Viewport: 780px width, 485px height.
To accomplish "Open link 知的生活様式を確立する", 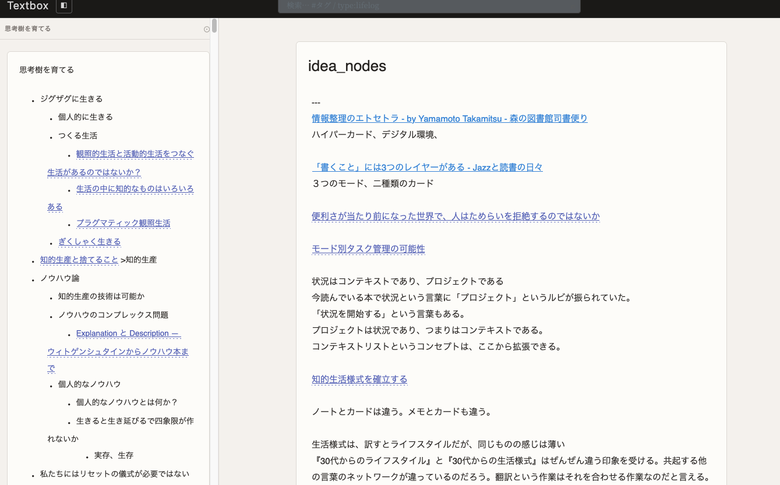I will click(x=359, y=379).
